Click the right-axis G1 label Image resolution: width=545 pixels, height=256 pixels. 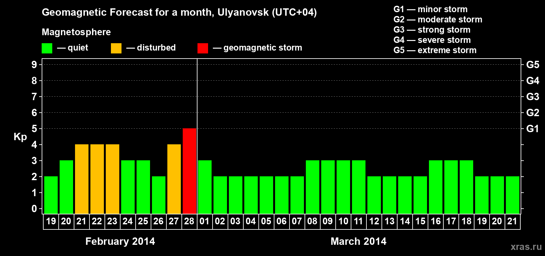click(532, 129)
